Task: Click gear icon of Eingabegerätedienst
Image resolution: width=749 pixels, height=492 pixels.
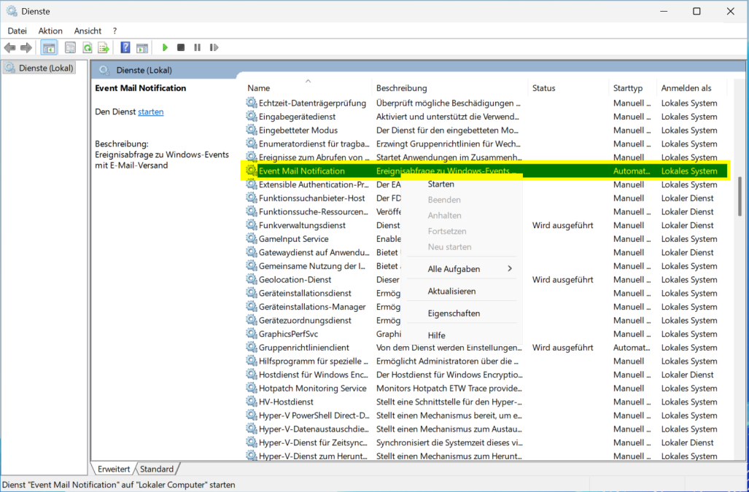Action: point(252,116)
